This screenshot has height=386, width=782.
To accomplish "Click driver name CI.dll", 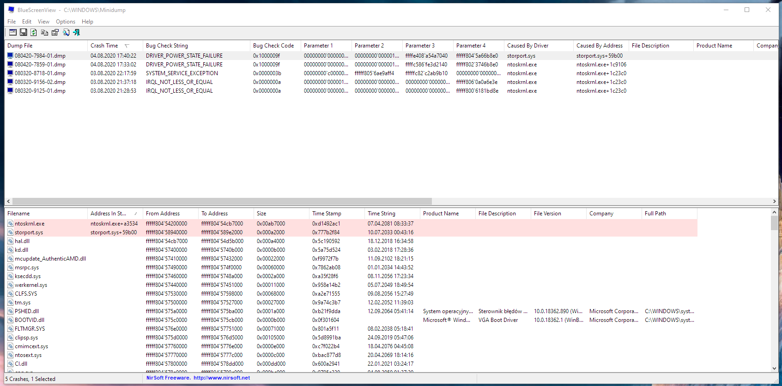I will [21, 364].
